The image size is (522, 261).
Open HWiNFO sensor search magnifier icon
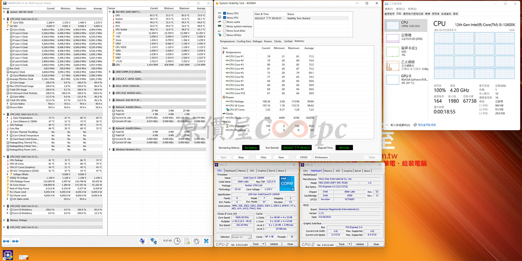pyautogui.click(x=142, y=241)
